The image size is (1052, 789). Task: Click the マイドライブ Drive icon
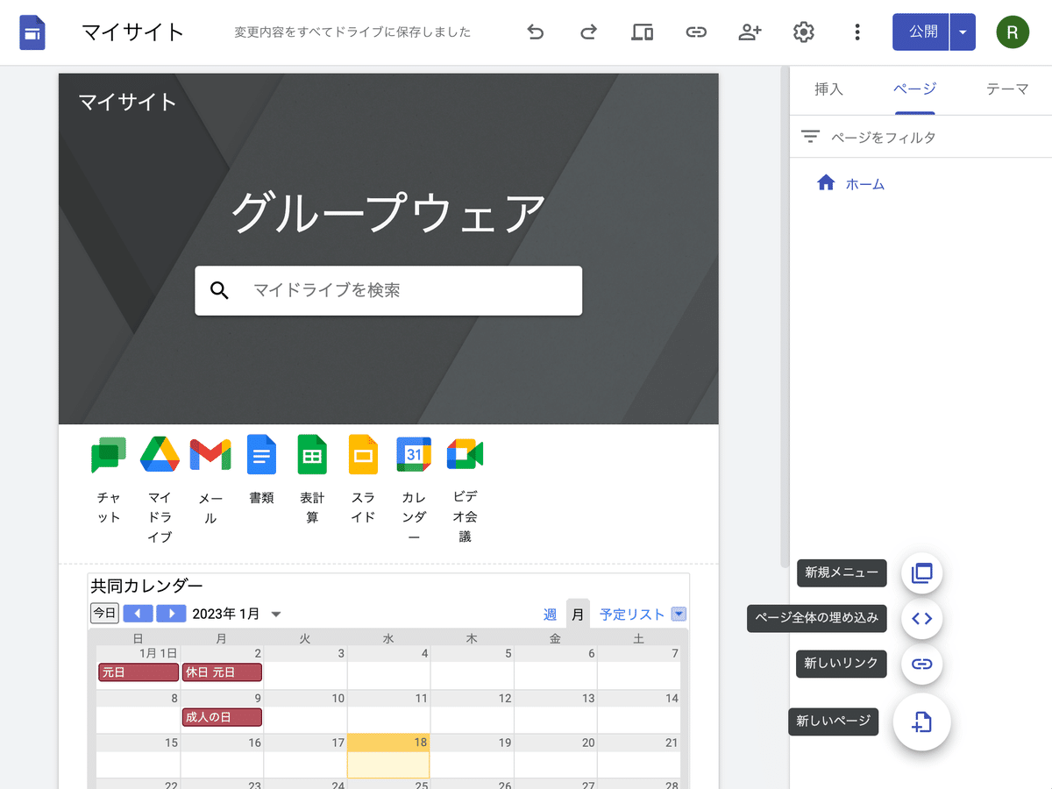point(160,454)
